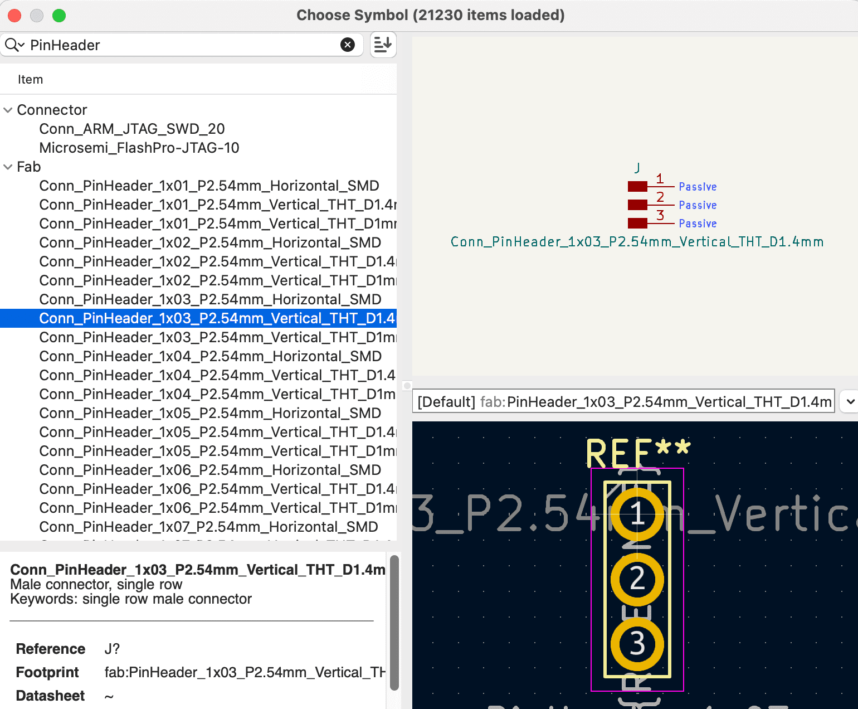The width and height of the screenshot is (858, 709).
Task: Click into the PinHeader search field
Action: pos(181,45)
